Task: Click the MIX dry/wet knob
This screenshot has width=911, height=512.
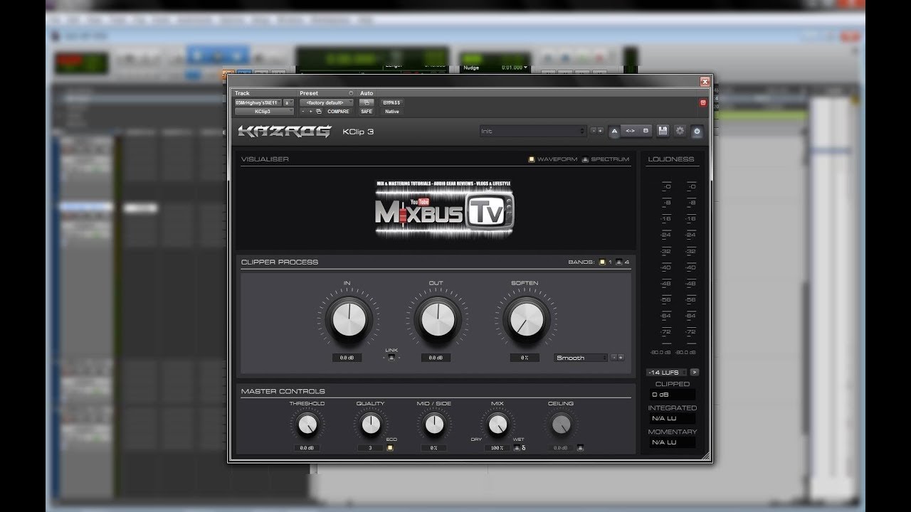Action: [x=497, y=425]
